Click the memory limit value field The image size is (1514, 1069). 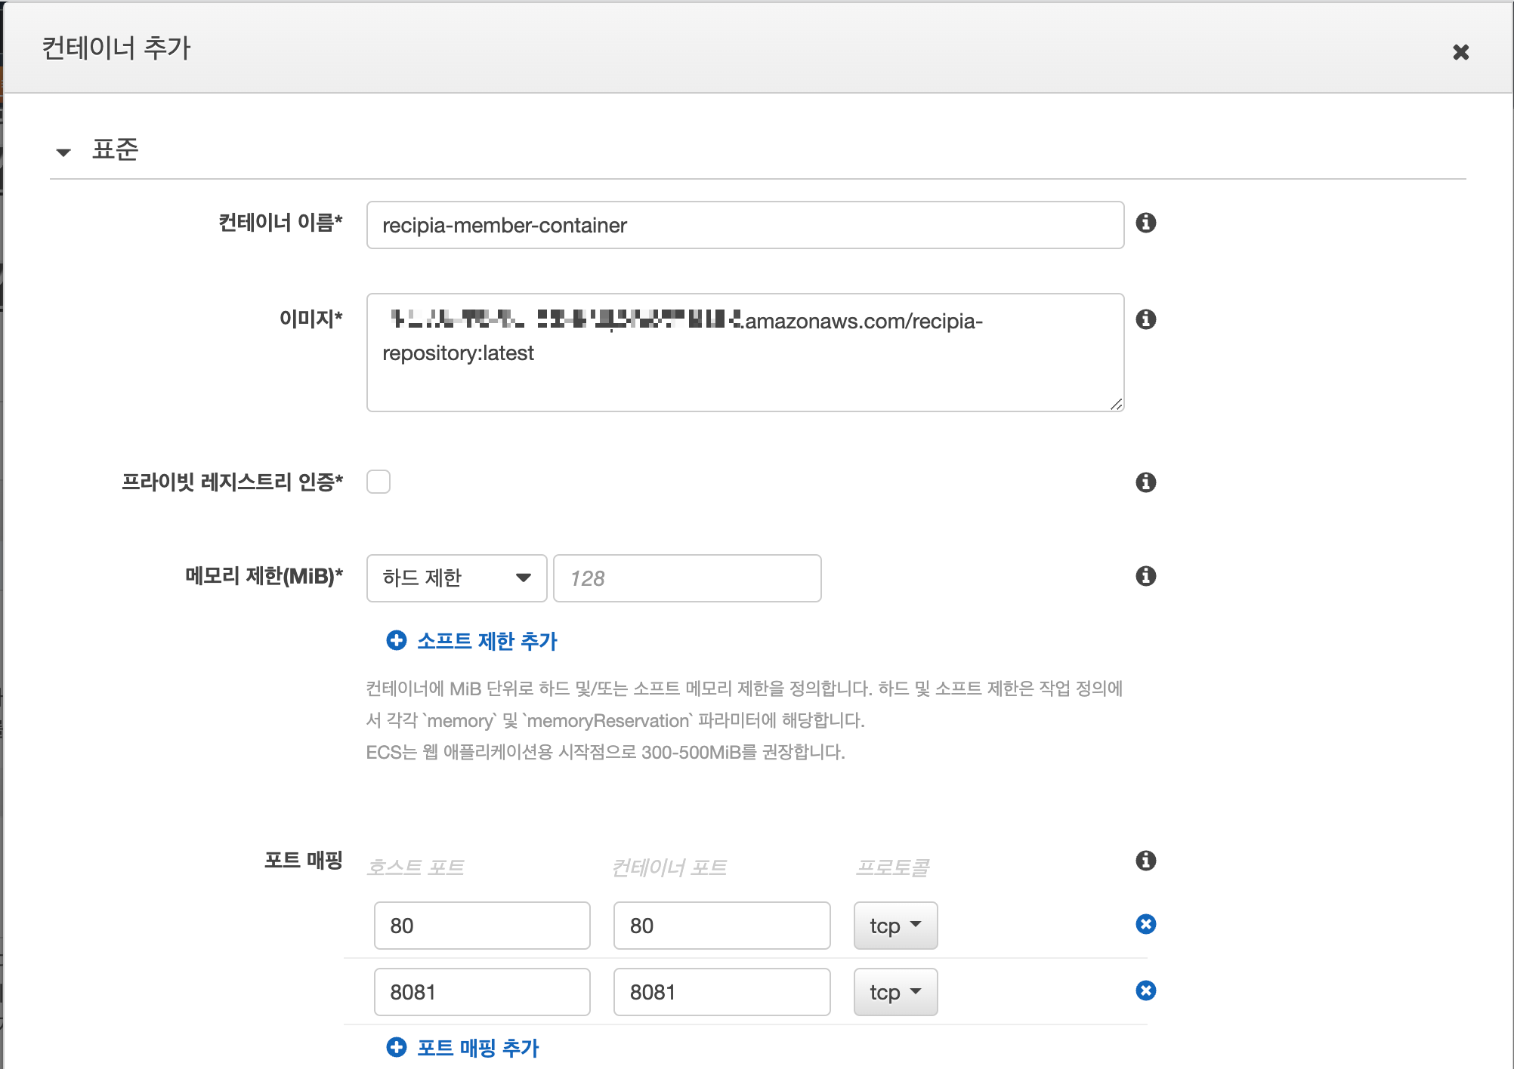pyautogui.click(x=687, y=578)
